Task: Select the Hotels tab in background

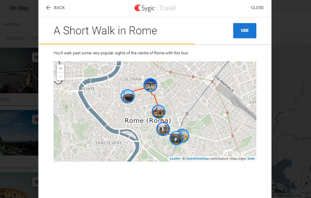Action: [12, 24]
